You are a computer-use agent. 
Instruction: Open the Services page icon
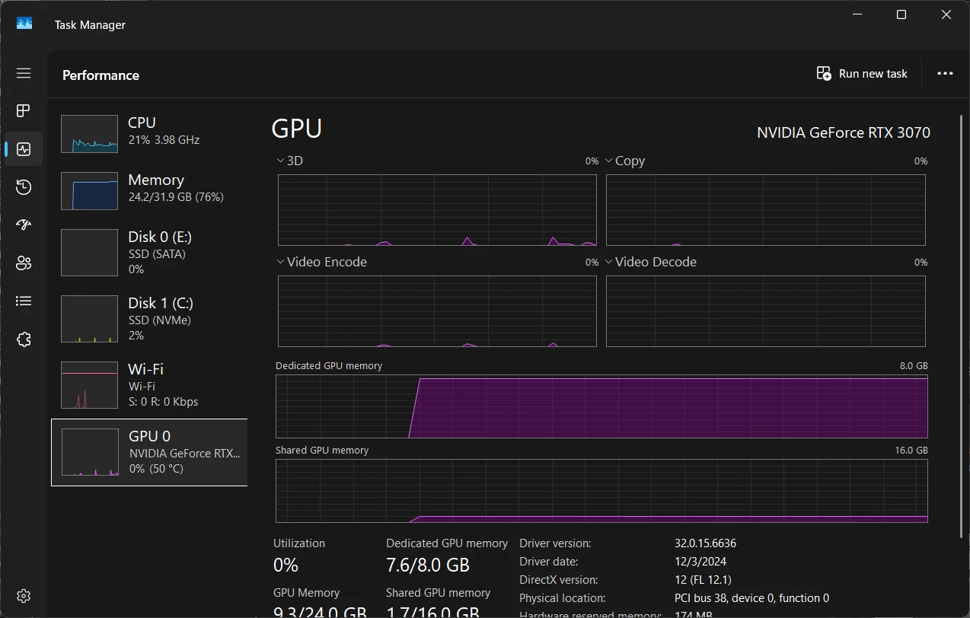[24, 339]
